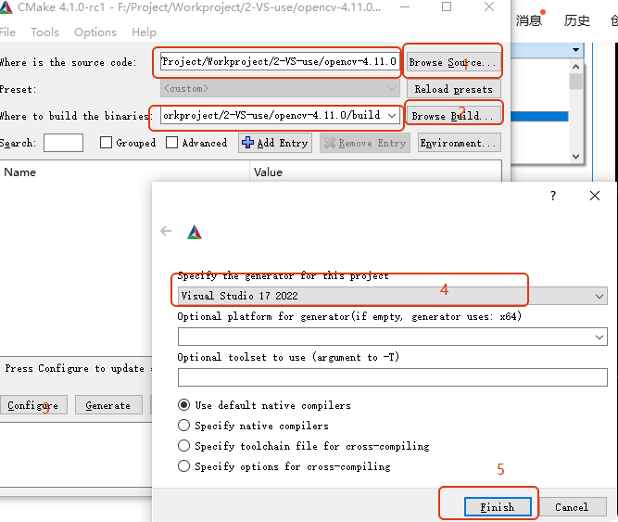Viewport: 618px width, 522px height.
Task: Click the source code path field
Action: click(x=280, y=61)
